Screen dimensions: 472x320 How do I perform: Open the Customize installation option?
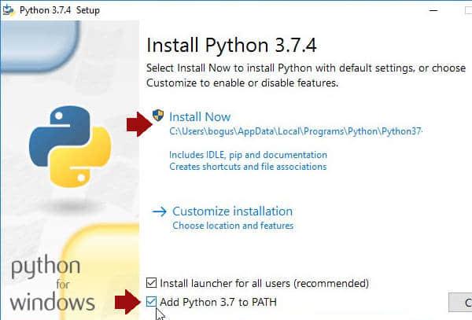click(x=232, y=211)
